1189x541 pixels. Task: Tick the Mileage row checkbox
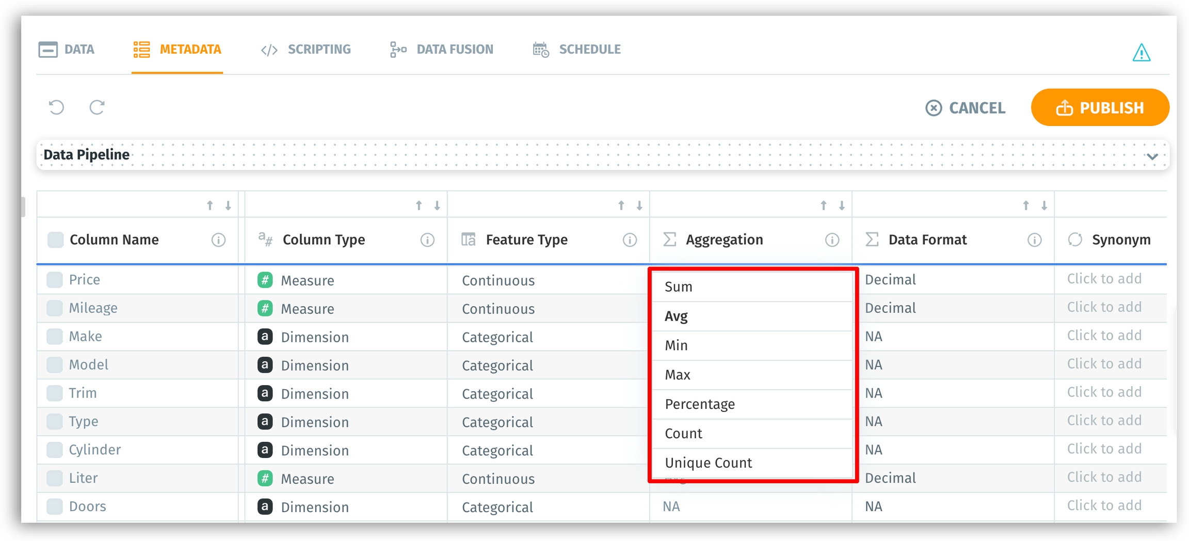[x=55, y=308]
